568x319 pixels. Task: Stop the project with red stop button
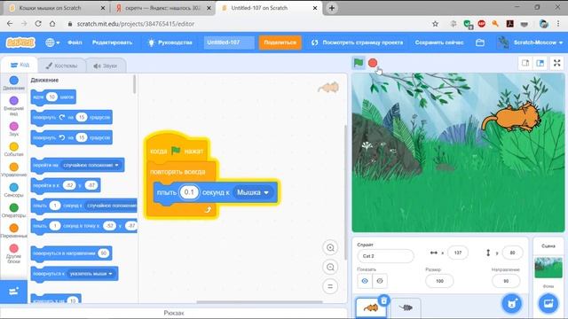(x=373, y=63)
